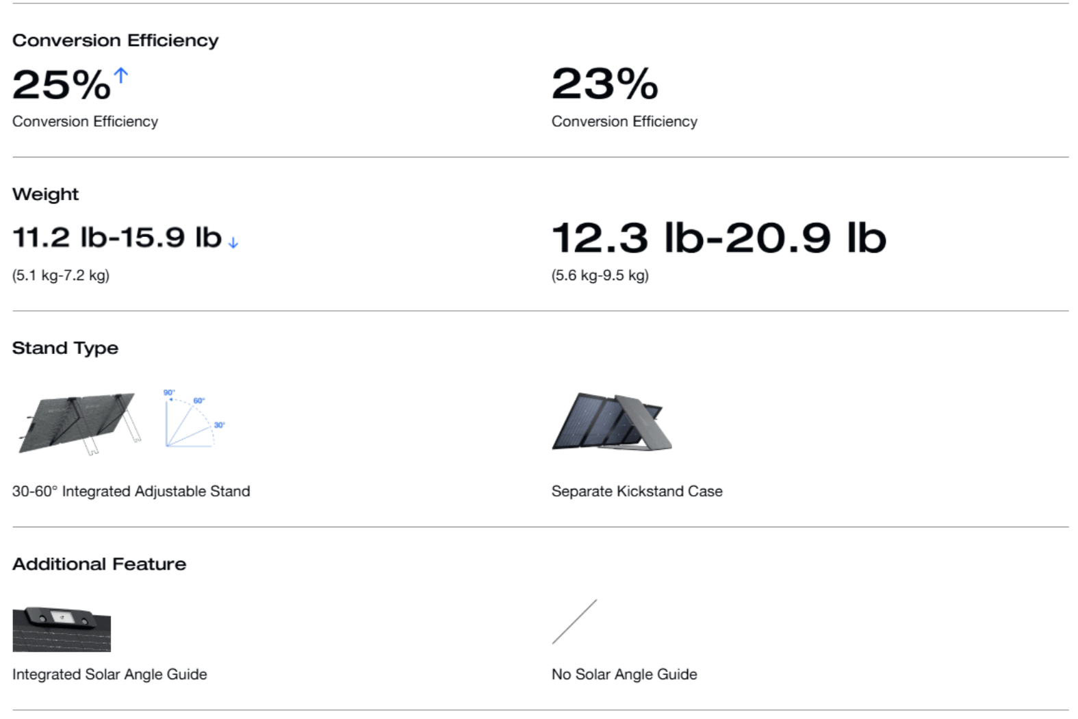Screen dimensions: 1078x719
Task: Click the Additional Feature section heading
Action: [99, 564]
